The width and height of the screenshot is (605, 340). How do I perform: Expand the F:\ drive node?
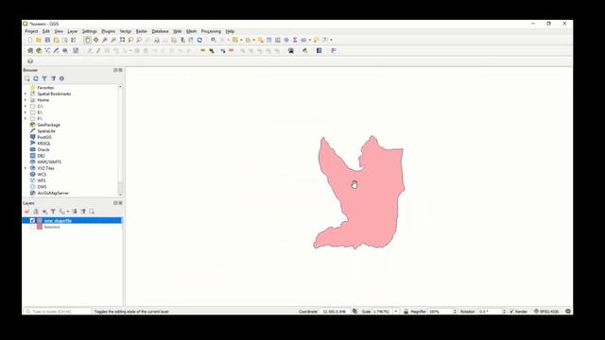point(26,119)
